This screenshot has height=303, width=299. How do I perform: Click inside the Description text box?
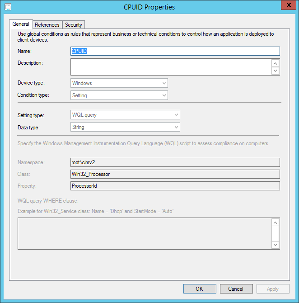(171, 67)
